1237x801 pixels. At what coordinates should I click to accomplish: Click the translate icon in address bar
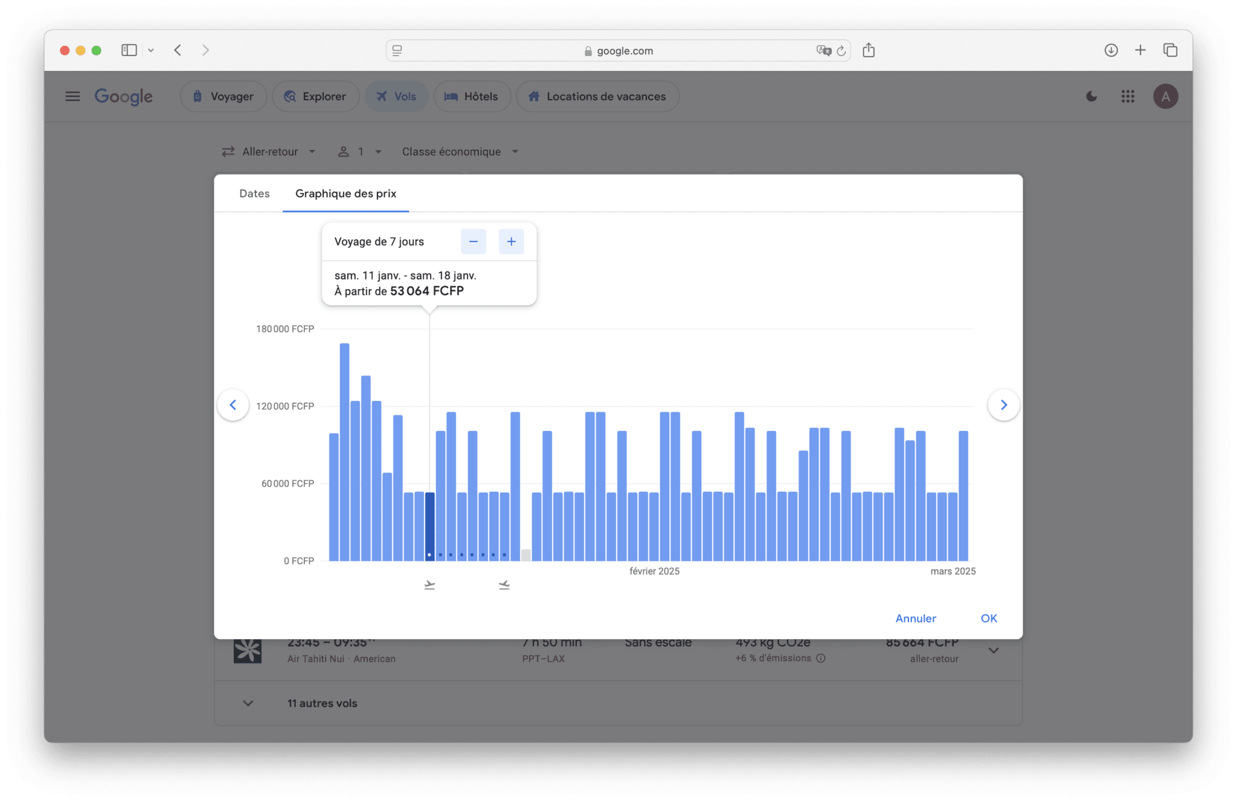point(823,51)
